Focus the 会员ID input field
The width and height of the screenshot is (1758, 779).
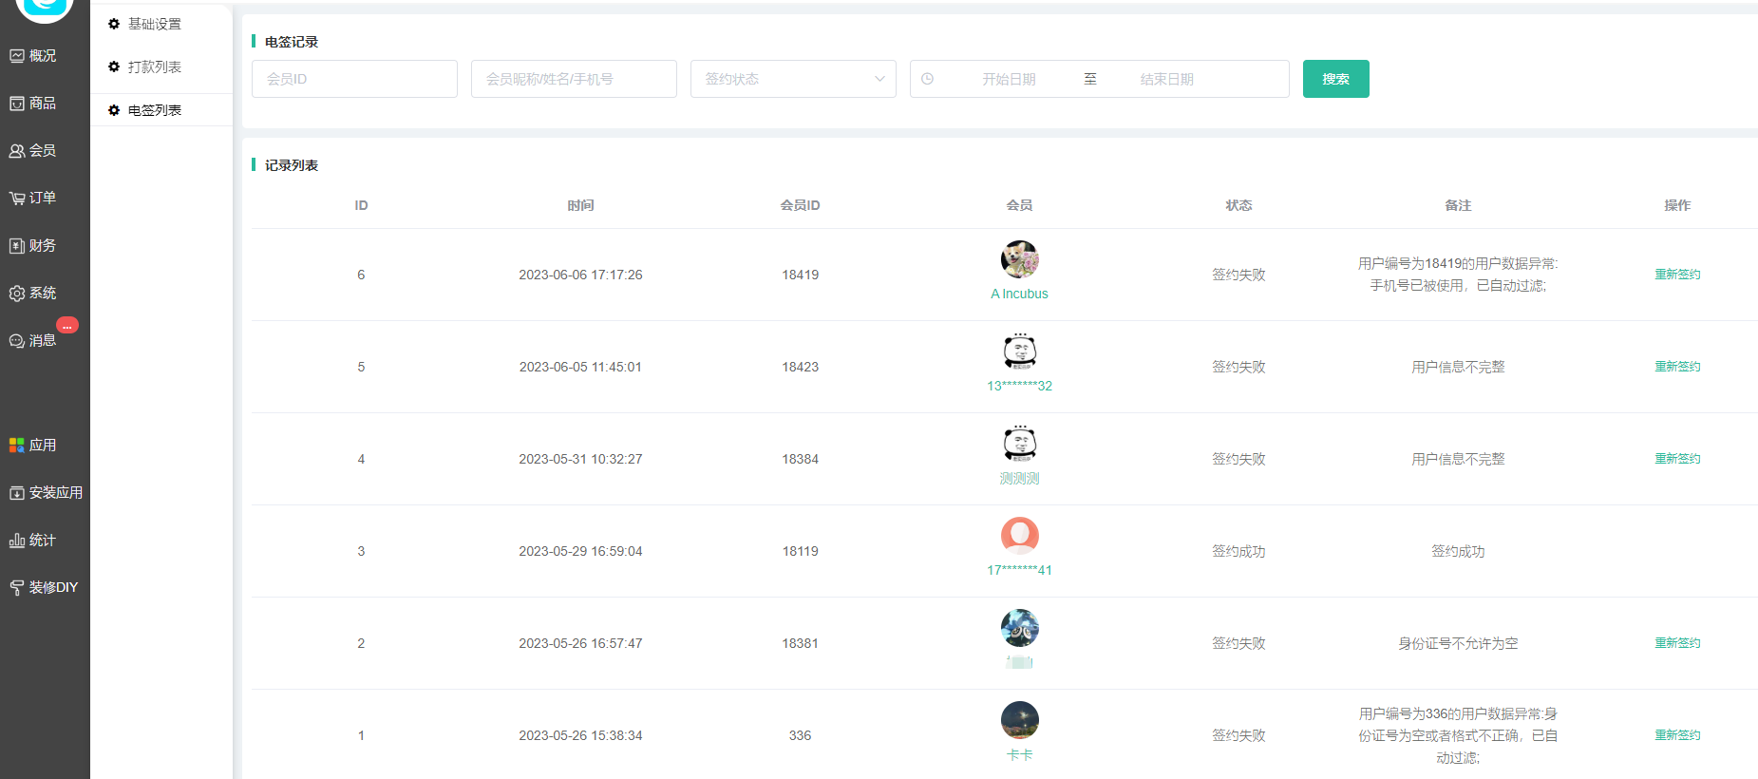tap(354, 79)
